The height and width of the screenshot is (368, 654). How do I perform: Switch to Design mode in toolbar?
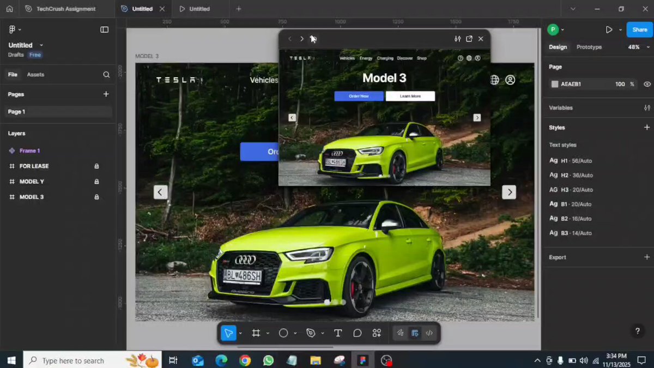click(415, 333)
